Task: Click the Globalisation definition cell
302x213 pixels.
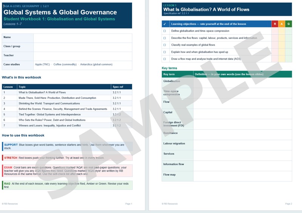Action: 243,83
